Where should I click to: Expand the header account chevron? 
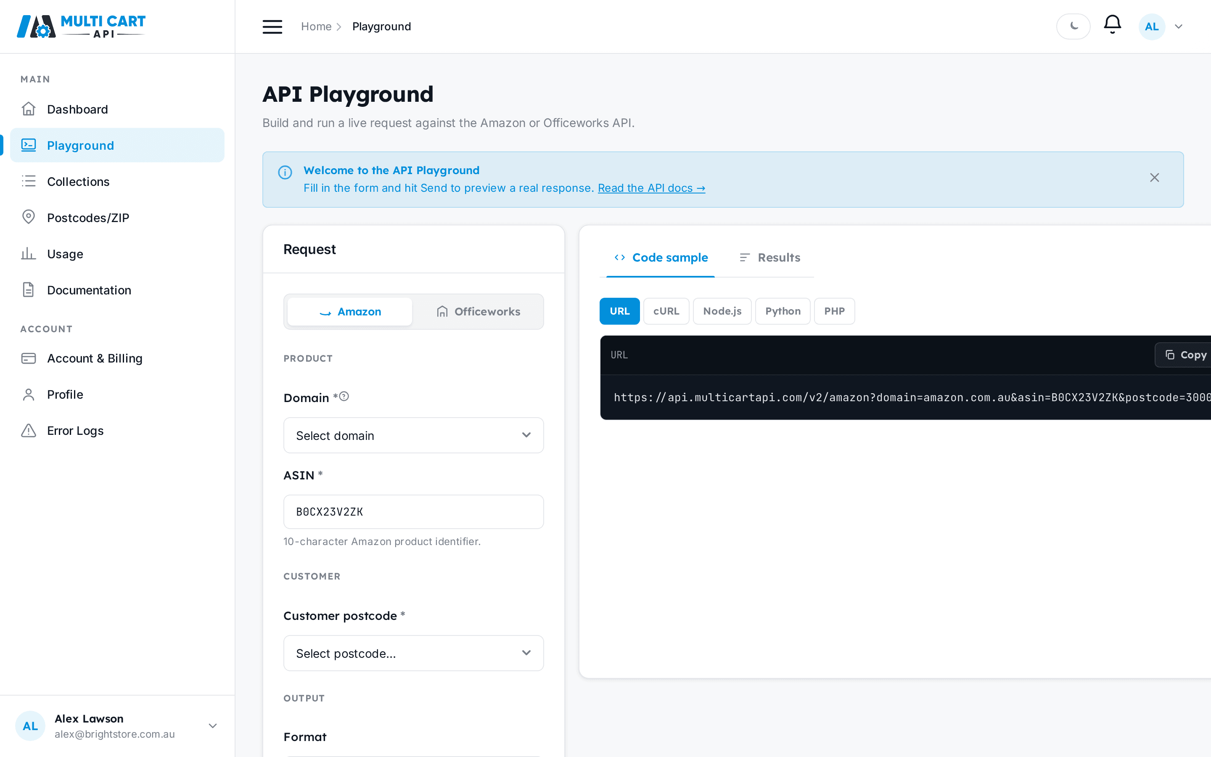click(x=1179, y=26)
